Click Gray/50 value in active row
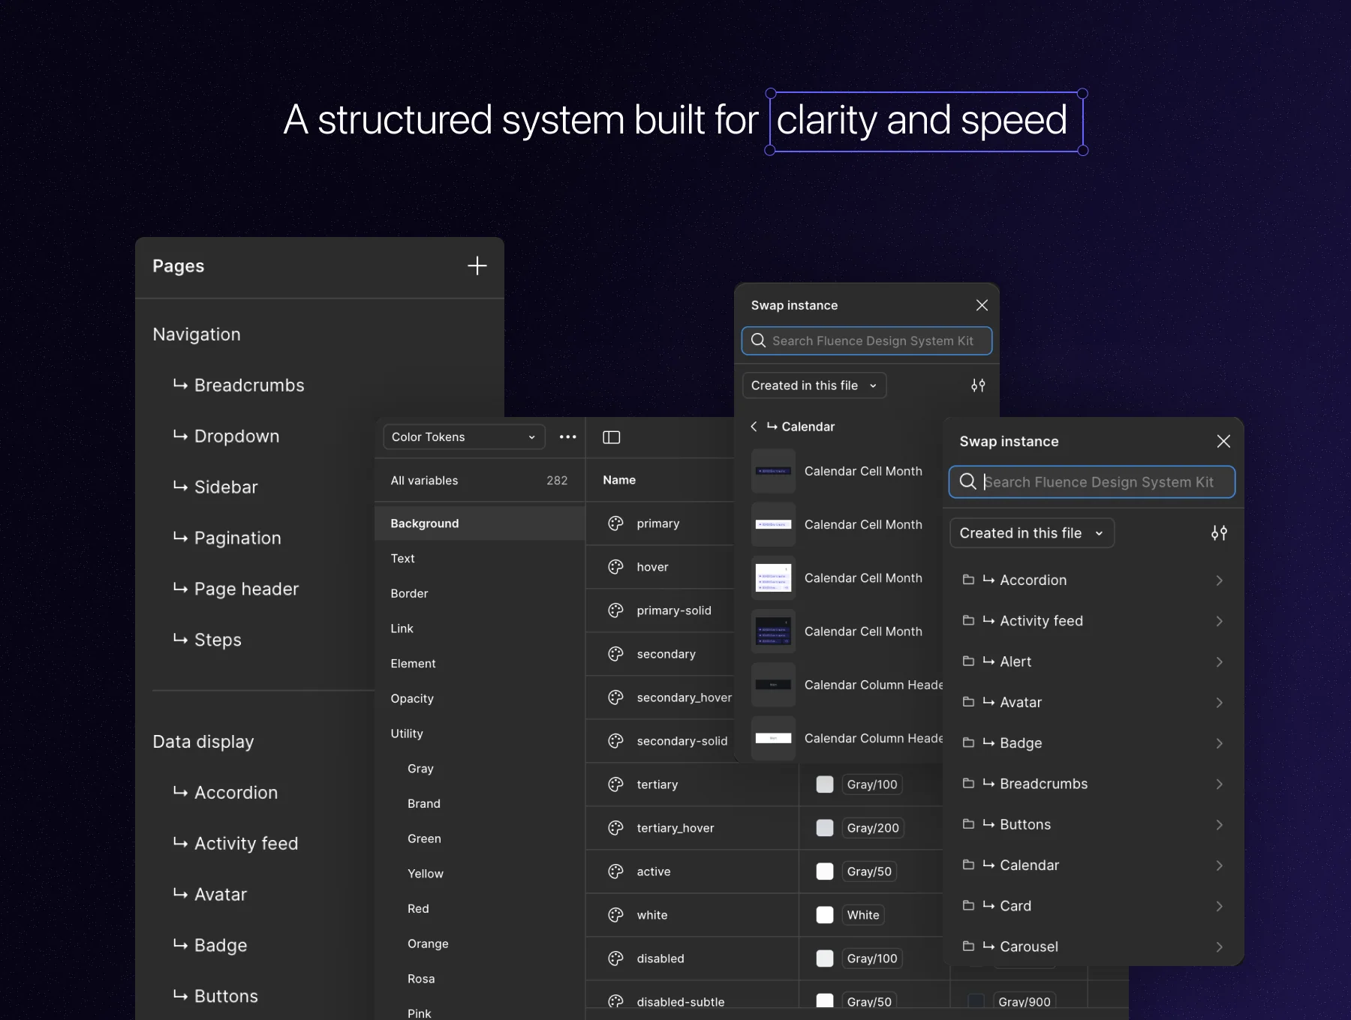 tap(869, 871)
